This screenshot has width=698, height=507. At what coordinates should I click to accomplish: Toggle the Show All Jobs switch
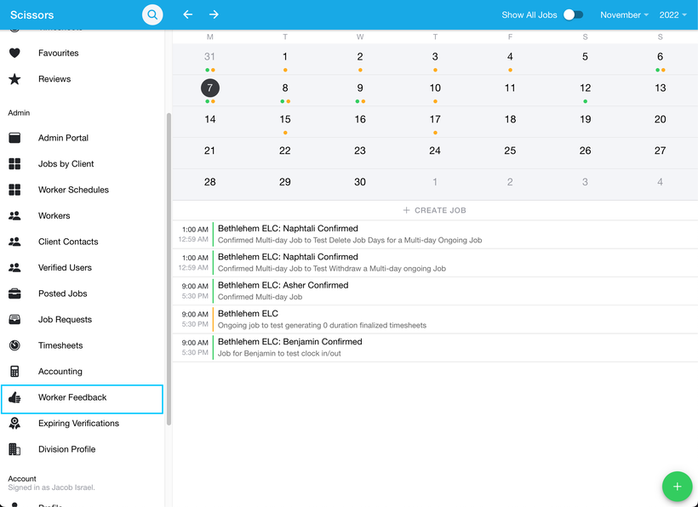(574, 14)
